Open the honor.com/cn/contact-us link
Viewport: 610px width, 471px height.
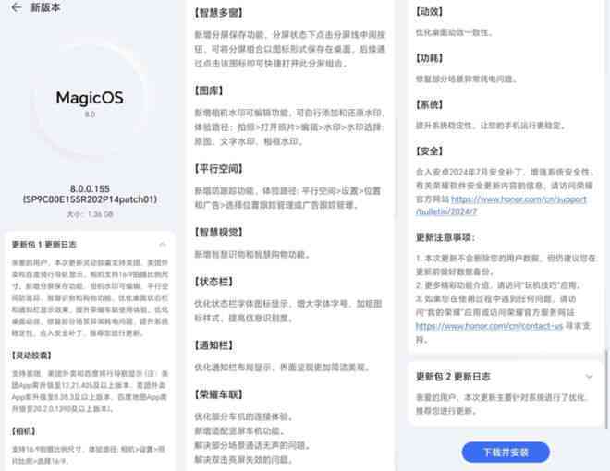click(x=490, y=326)
